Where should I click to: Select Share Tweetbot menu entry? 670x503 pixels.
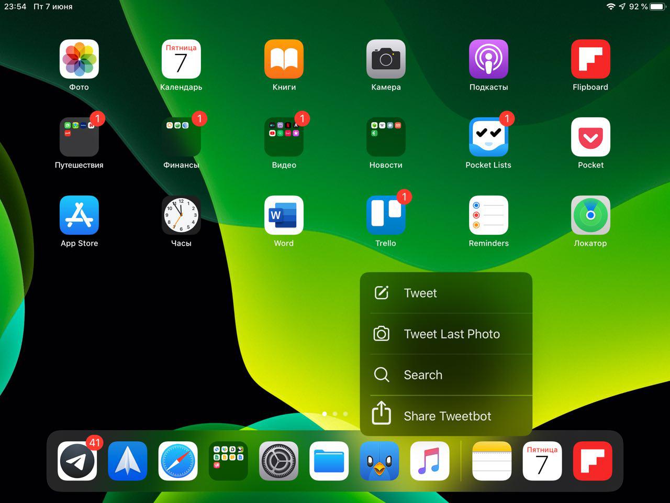click(x=446, y=416)
